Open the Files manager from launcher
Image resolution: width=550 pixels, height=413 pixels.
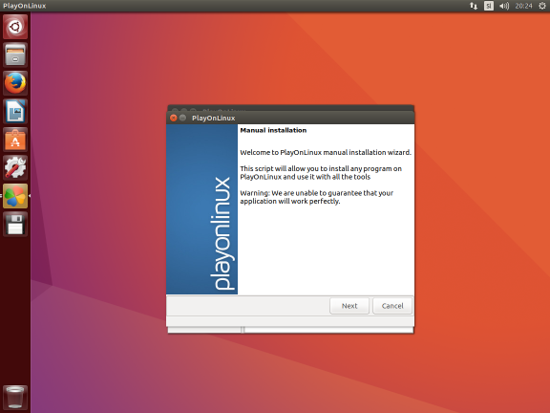coord(15,54)
